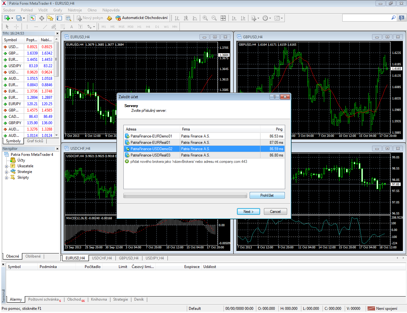The height and width of the screenshot is (313, 407).
Task: Switch to Oblíbené navigator tab
Action: tap(33, 256)
